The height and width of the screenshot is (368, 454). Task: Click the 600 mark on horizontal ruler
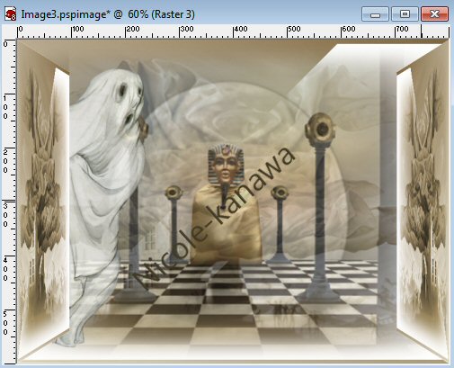pyautogui.click(x=348, y=30)
